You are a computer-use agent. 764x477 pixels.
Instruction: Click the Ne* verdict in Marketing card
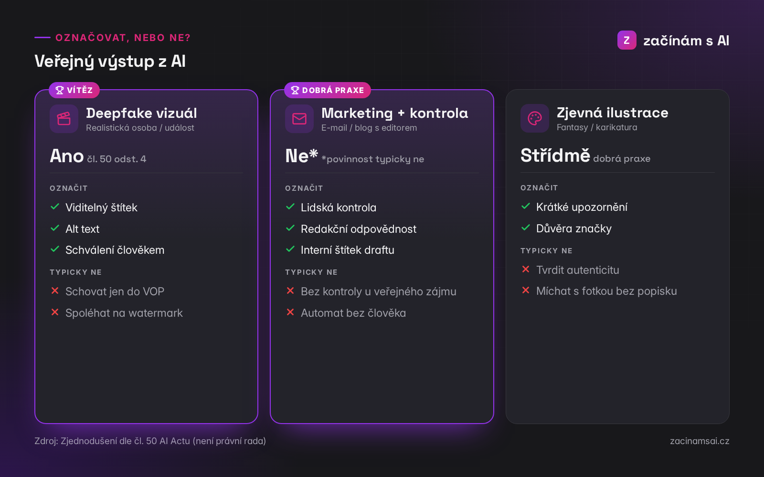[302, 156]
